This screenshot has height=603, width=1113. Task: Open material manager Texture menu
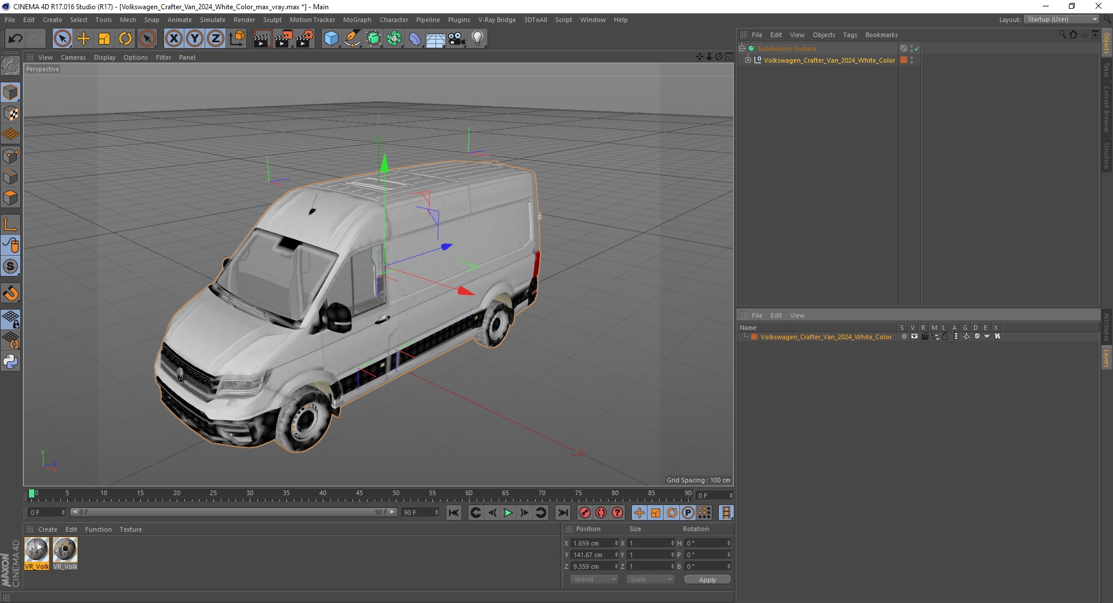(x=130, y=529)
